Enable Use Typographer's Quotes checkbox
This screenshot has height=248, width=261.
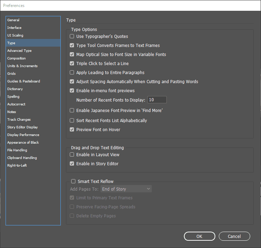tap(72, 36)
